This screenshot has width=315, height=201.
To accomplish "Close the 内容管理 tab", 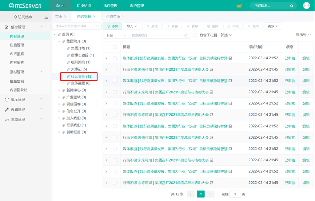I will click(94, 17).
